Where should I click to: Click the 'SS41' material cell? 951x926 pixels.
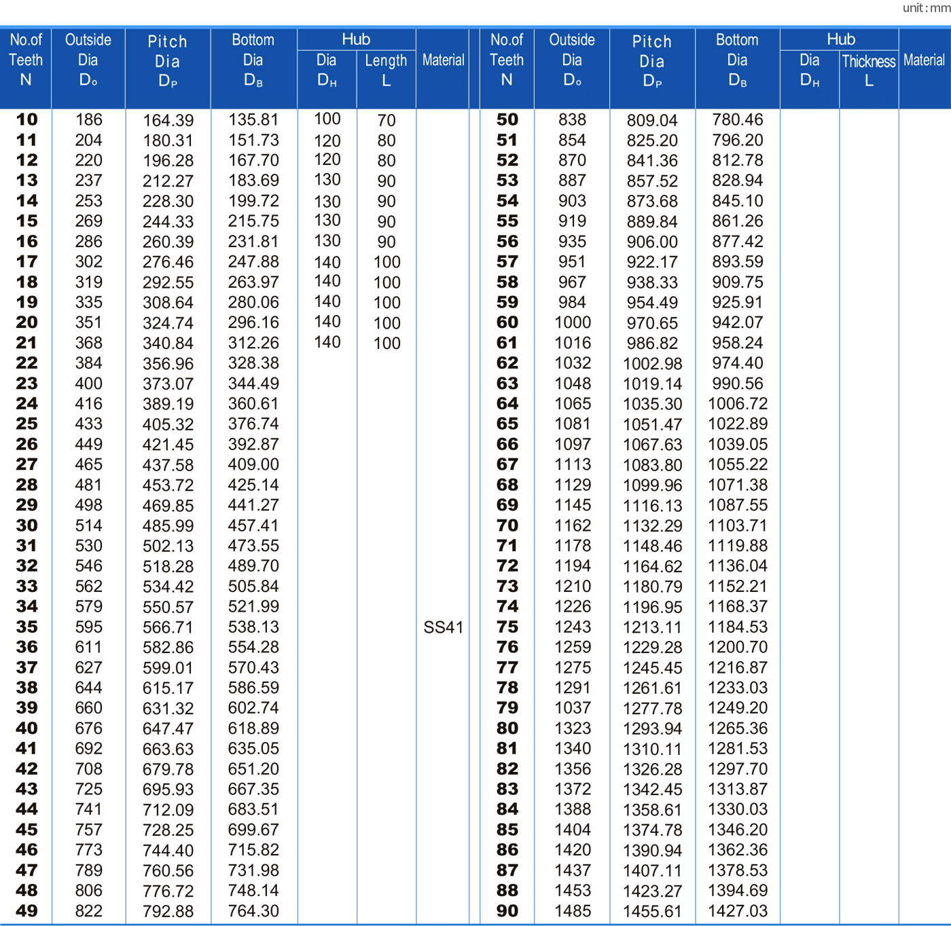click(443, 627)
